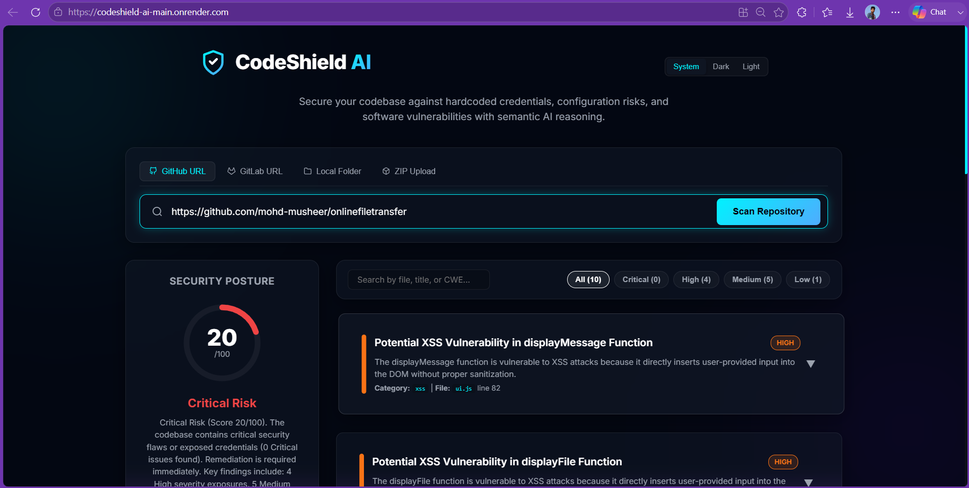
Task: Open browser extensions menu
Action: [802, 12]
